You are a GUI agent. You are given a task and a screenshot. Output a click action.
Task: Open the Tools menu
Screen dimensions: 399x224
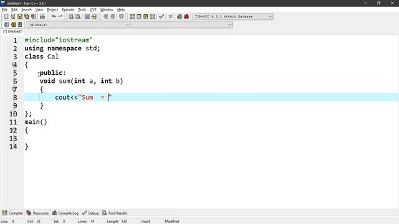[82, 10]
